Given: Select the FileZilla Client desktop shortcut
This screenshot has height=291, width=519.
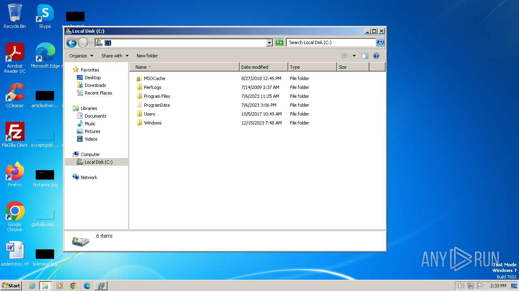Looking at the screenshot, I should point(15,135).
